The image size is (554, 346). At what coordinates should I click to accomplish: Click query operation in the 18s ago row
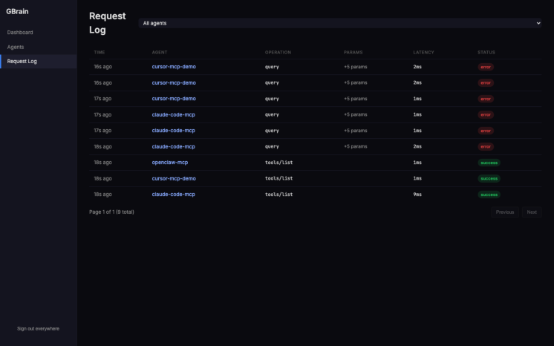[x=272, y=147]
